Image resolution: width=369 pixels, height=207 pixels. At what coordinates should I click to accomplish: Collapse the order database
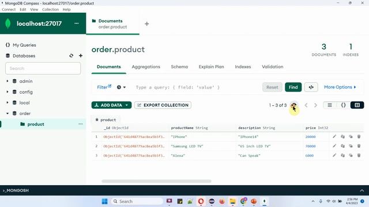point(7,114)
